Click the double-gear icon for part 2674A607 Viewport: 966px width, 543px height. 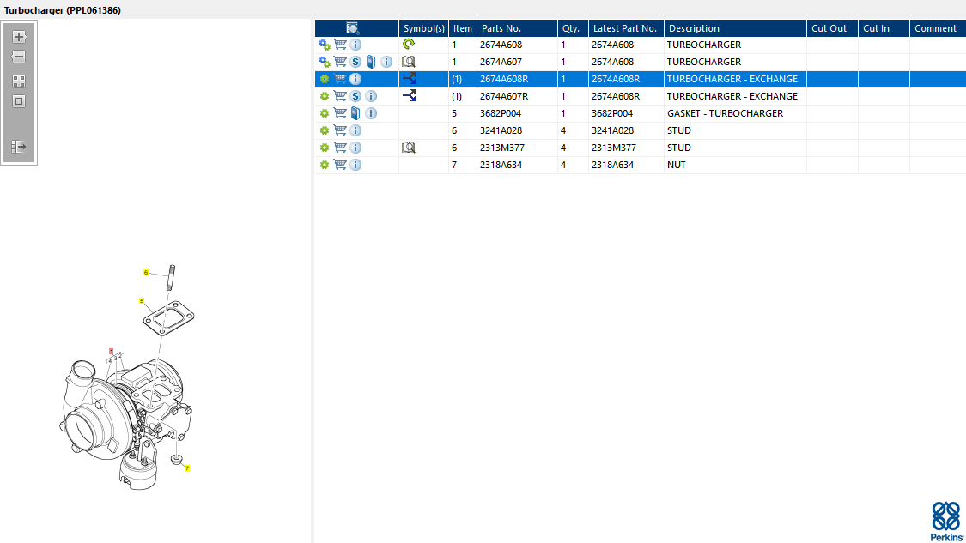tap(325, 62)
